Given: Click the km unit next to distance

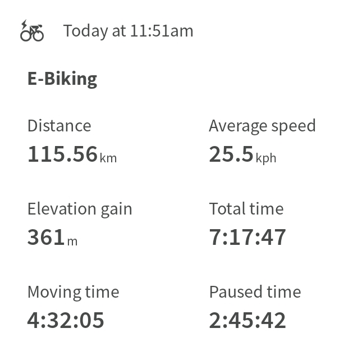Looking at the screenshot, I should click(x=108, y=158).
